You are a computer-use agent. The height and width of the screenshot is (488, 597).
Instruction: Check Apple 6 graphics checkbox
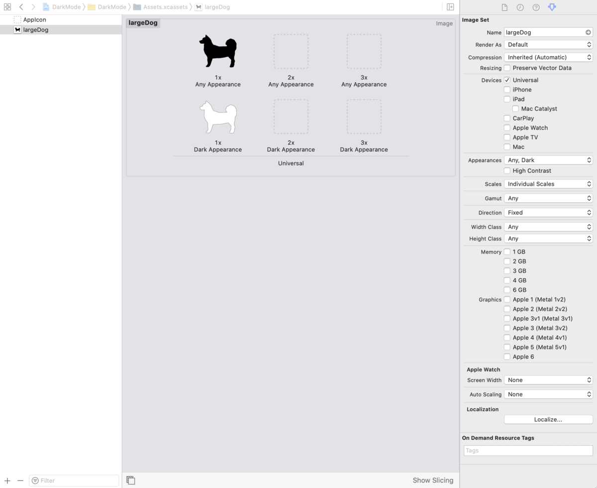507,357
